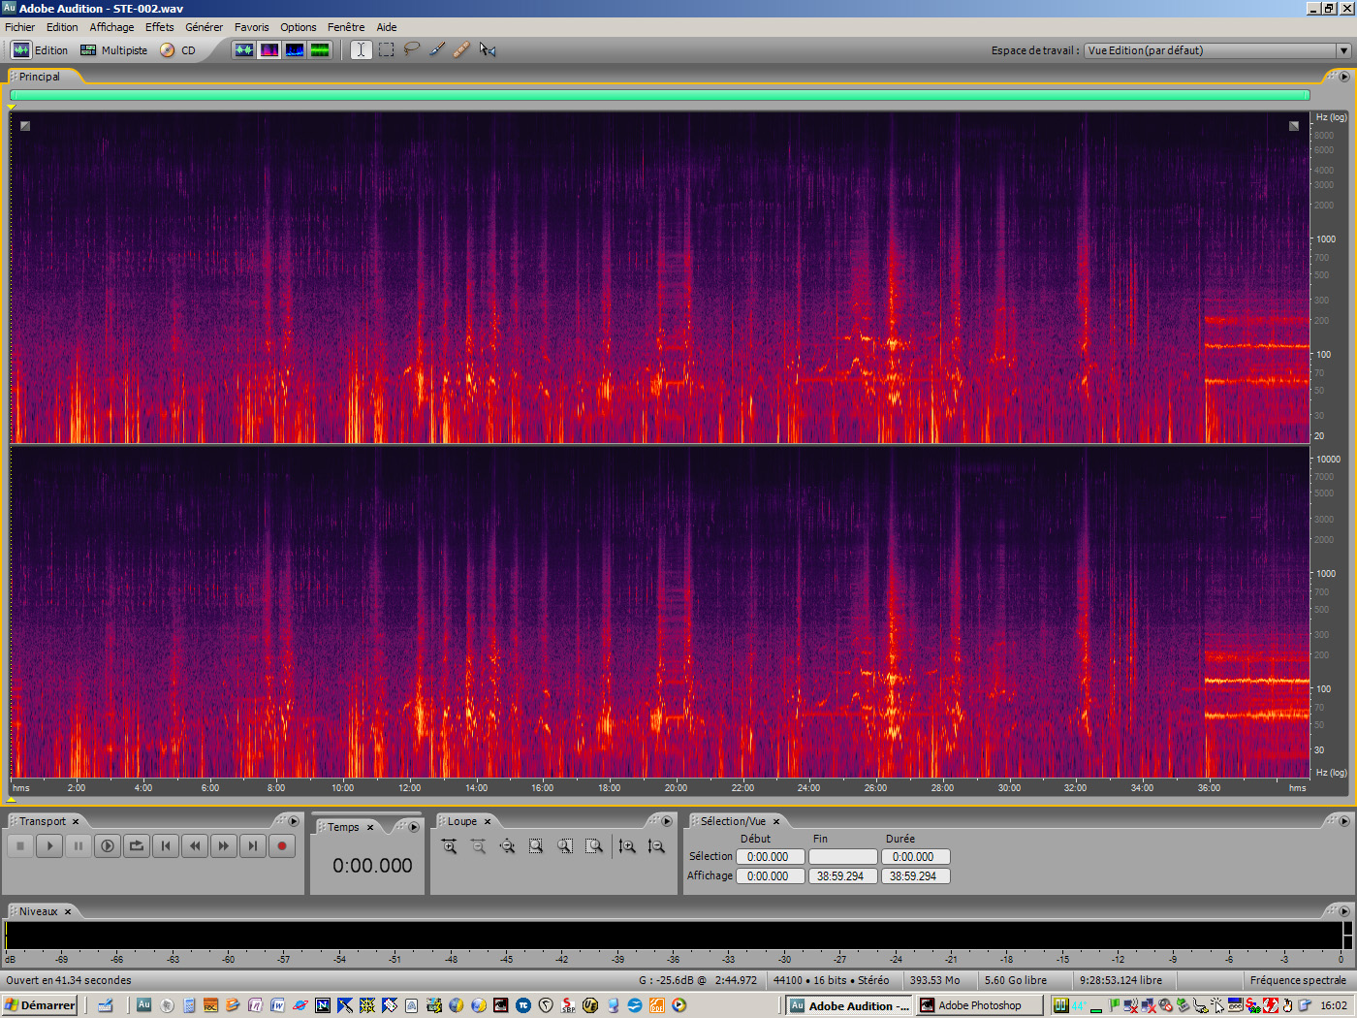This screenshot has height=1018, width=1357.
Task: Click the Début selection time field
Action: point(770,856)
